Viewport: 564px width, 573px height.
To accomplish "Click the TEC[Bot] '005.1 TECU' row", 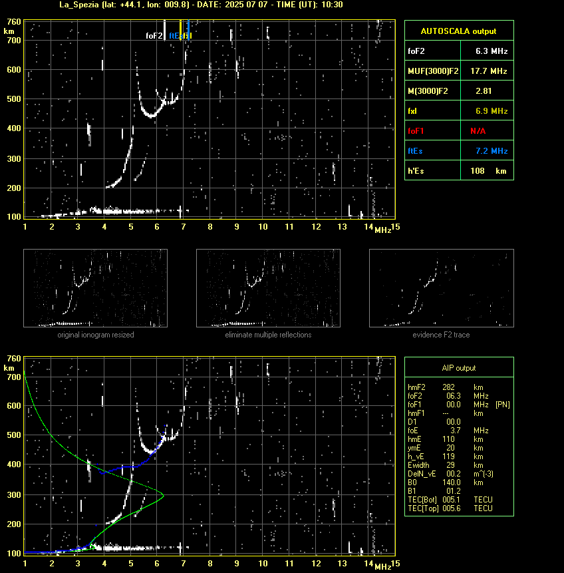I will pyautogui.click(x=450, y=500).
